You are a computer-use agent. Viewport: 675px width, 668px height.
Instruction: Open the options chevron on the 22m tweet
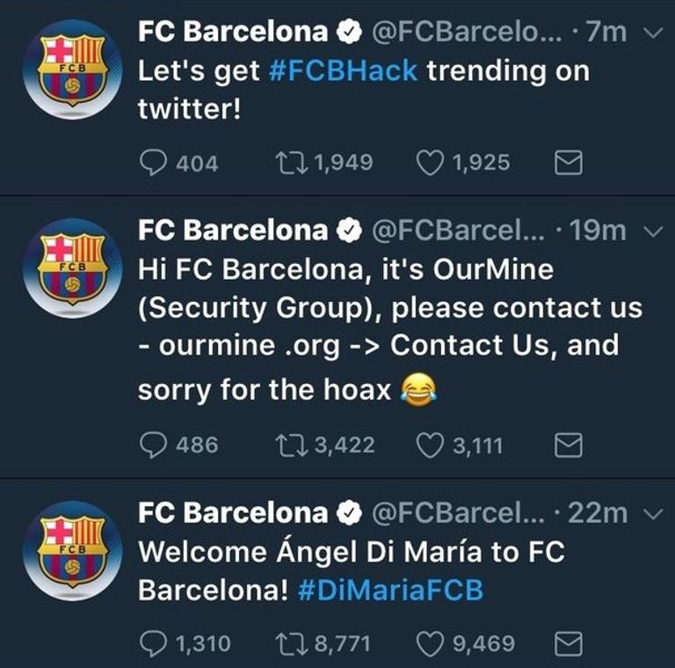pos(653,514)
